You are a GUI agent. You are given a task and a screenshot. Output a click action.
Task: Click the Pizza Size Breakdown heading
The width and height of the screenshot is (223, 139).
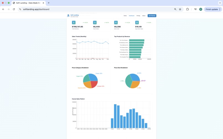(x=121, y=68)
